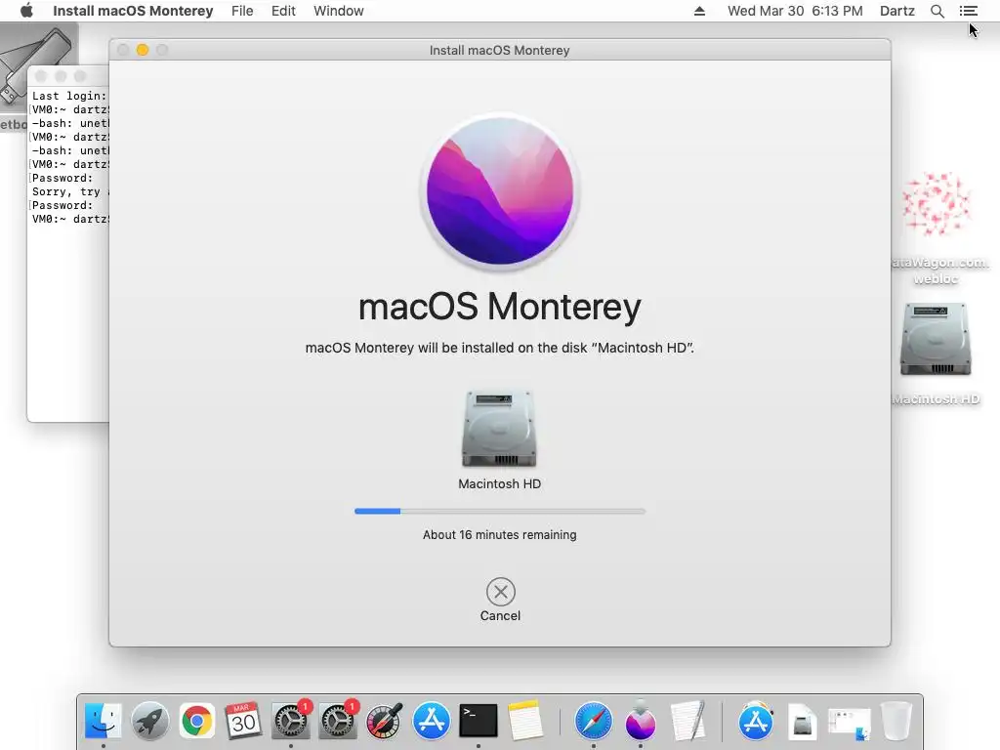Minimize the installer with yellow button
This screenshot has height=750, width=1000.
pyautogui.click(x=143, y=50)
